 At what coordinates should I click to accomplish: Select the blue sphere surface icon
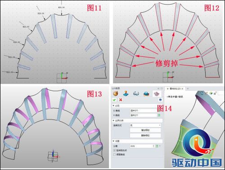pyautogui.click(x=146, y=94)
